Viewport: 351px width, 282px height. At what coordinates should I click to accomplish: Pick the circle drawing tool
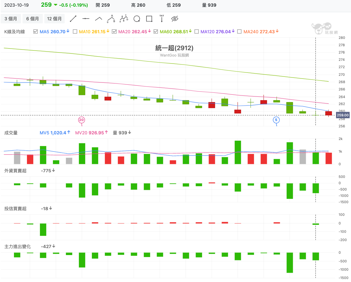(137, 19)
